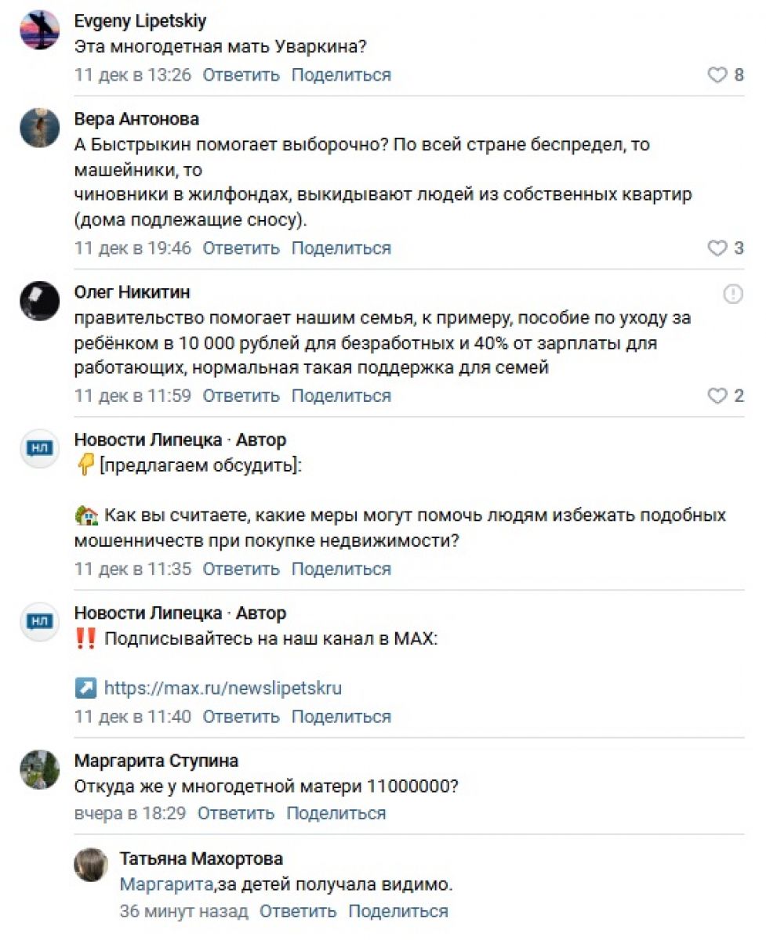
Task: Click Татьяна Махортова's avatar
Action: (91, 866)
